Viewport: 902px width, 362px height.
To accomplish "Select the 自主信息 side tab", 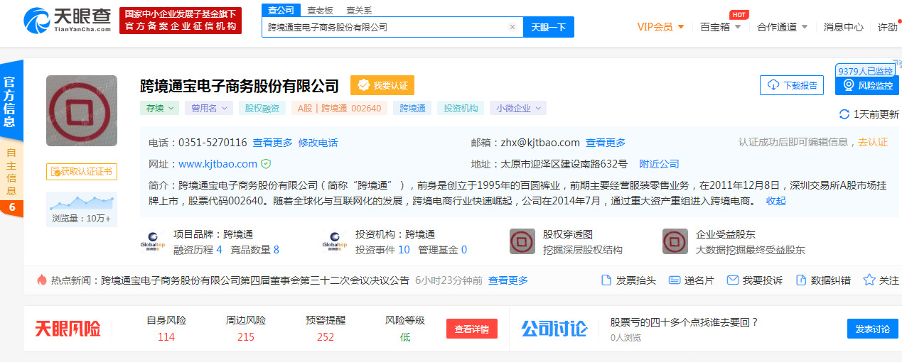I will point(11,172).
